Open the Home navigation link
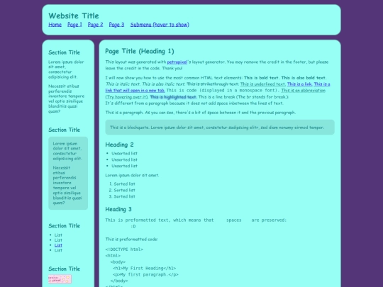Image resolution: width=383 pixels, height=287 pixels. [x=55, y=25]
